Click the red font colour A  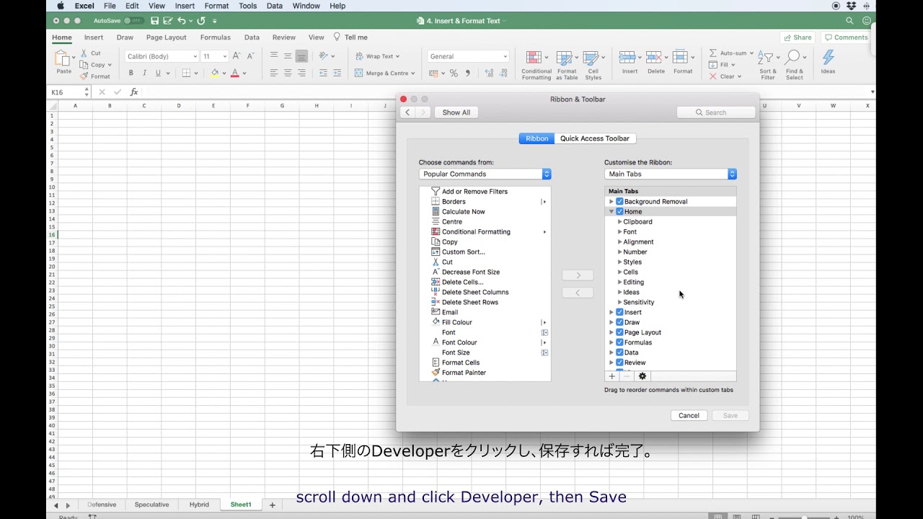[234, 73]
